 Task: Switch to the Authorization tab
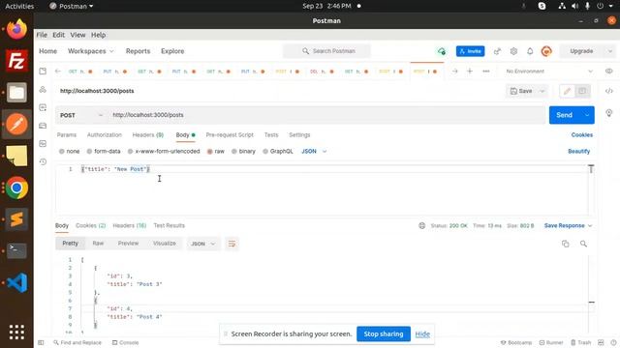click(105, 135)
